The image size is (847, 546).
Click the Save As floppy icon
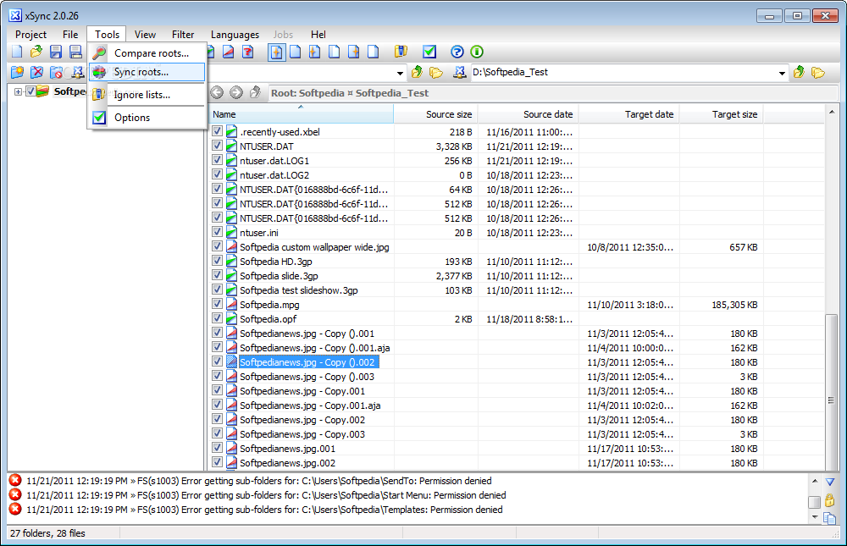point(75,52)
